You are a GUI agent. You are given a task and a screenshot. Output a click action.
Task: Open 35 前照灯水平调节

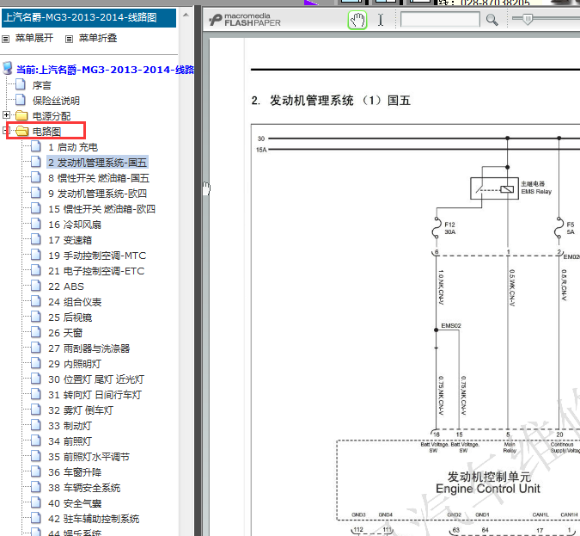[89, 457]
